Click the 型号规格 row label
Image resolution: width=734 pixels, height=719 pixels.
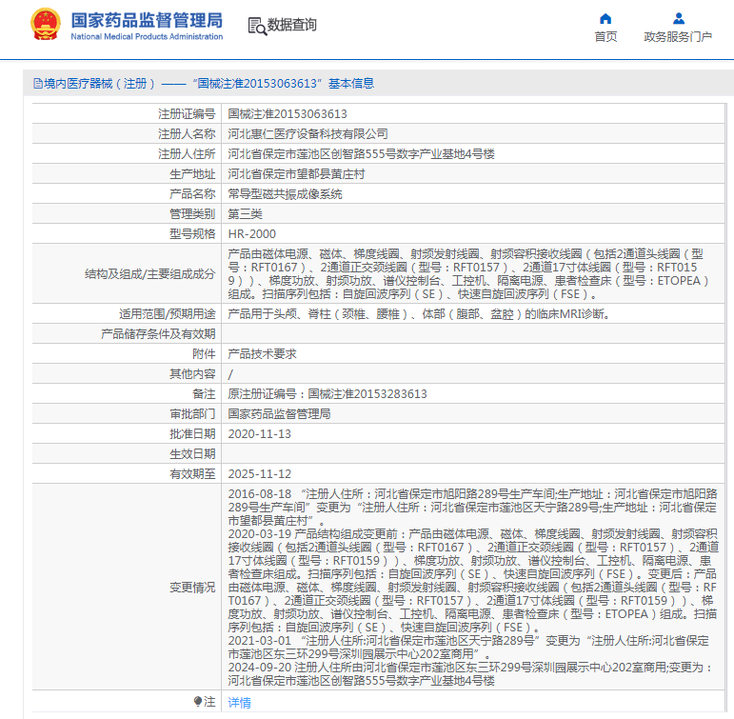[192, 234]
